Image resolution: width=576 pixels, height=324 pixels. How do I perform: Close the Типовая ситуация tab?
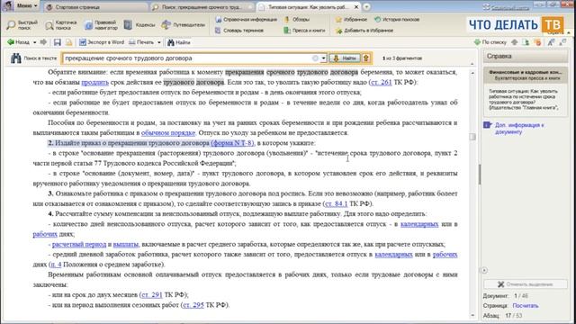[x=356, y=7]
